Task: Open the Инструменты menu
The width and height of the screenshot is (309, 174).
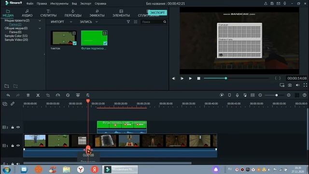Action: (x=59, y=3)
